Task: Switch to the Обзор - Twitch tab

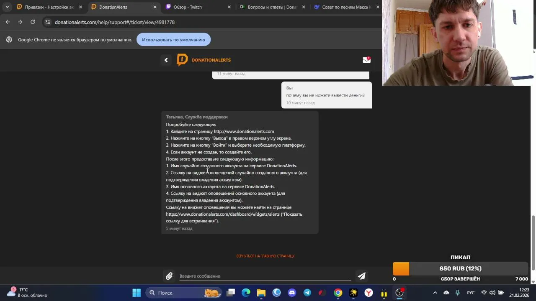Action: (x=198, y=7)
